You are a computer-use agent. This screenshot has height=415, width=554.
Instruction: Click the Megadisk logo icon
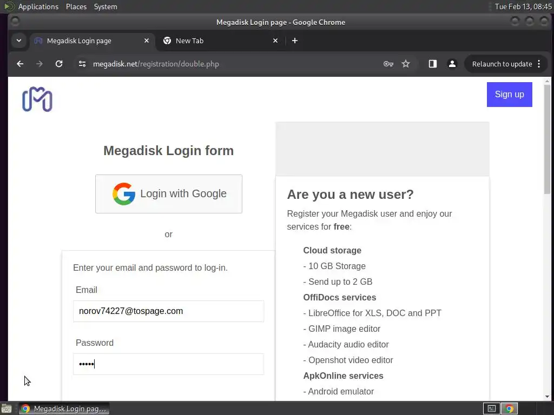pos(37,99)
